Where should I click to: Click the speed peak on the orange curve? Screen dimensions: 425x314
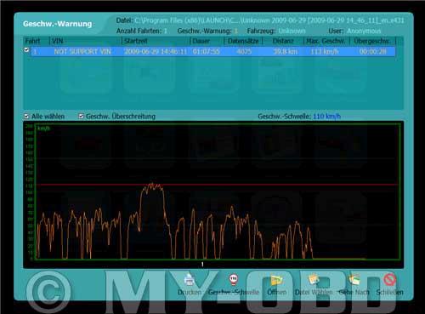point(152,185)
